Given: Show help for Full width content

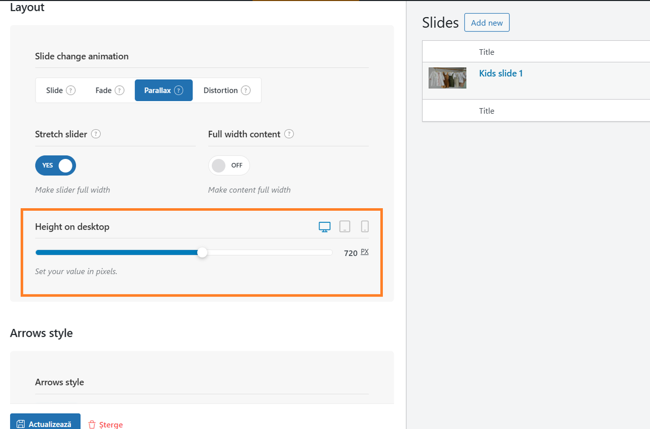Looking at the screenshot, I should (x=289, y=134).
